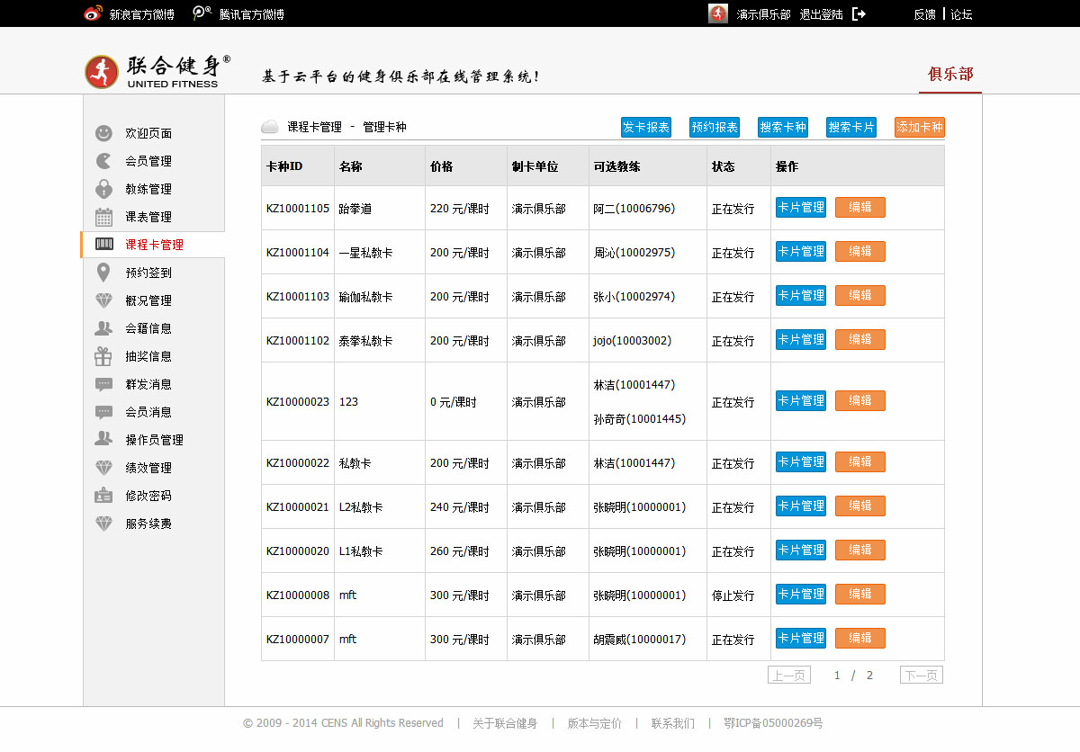Click 编辑 for the KZ10000023 row
1080x752 pixels.
pos(860,401)
